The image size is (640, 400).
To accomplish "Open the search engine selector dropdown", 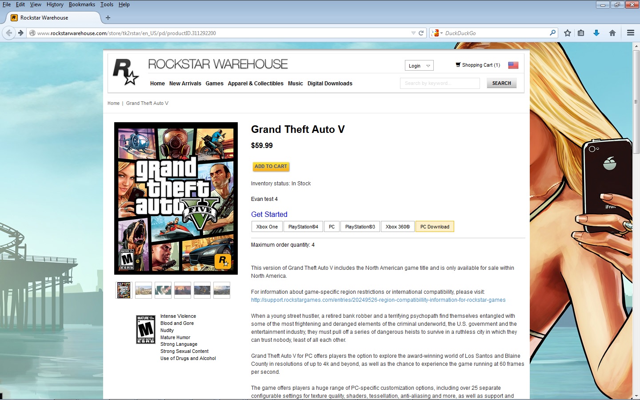I will 437,33.
